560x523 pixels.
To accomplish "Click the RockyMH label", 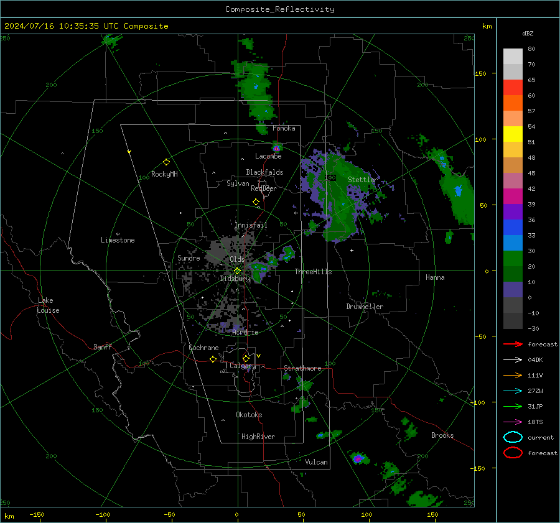I will pos(164,174).
